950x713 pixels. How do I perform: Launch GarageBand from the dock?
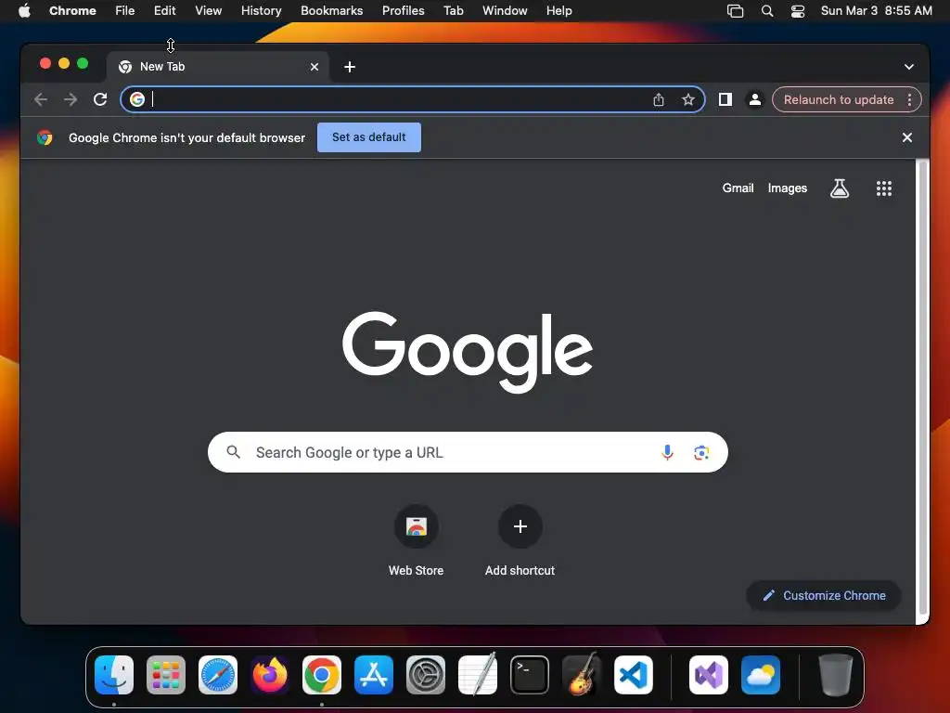point(582,675)
